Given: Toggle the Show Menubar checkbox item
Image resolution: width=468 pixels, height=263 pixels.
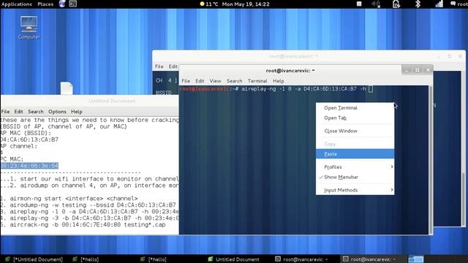Looking at the screenshot, I should [x=355, y=177].
